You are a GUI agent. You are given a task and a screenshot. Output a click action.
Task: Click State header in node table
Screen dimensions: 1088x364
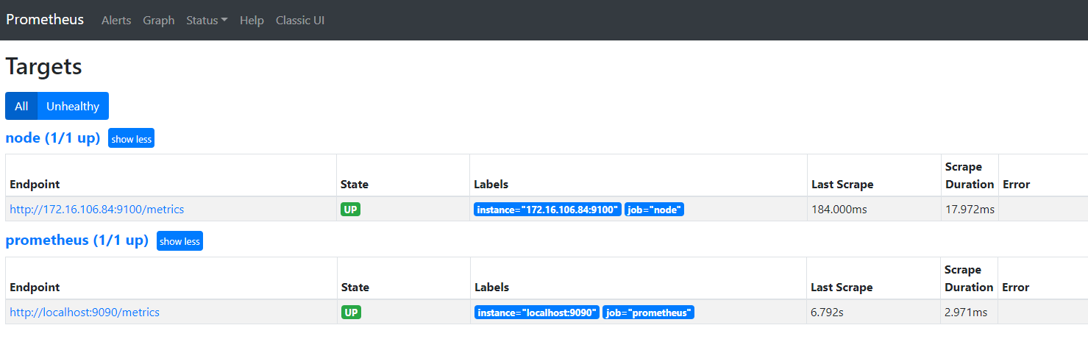pos(355,185)
